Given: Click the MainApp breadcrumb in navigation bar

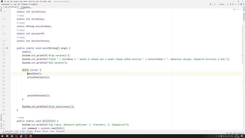Looking at the screenshot, I should [24, 4].
